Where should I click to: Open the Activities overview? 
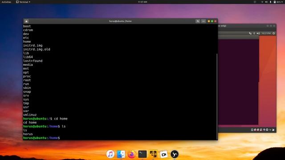click(x=6, y=2)
